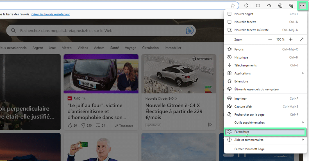Viewport: 309px width, 161px height.
Task: Open the Voyage category tab
Action: 130,48
